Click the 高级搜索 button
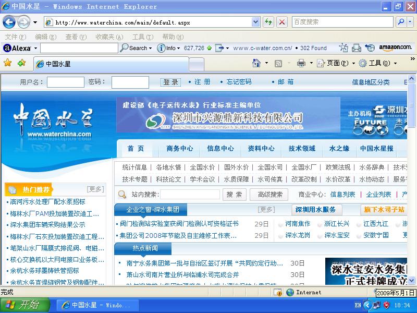 269,195
